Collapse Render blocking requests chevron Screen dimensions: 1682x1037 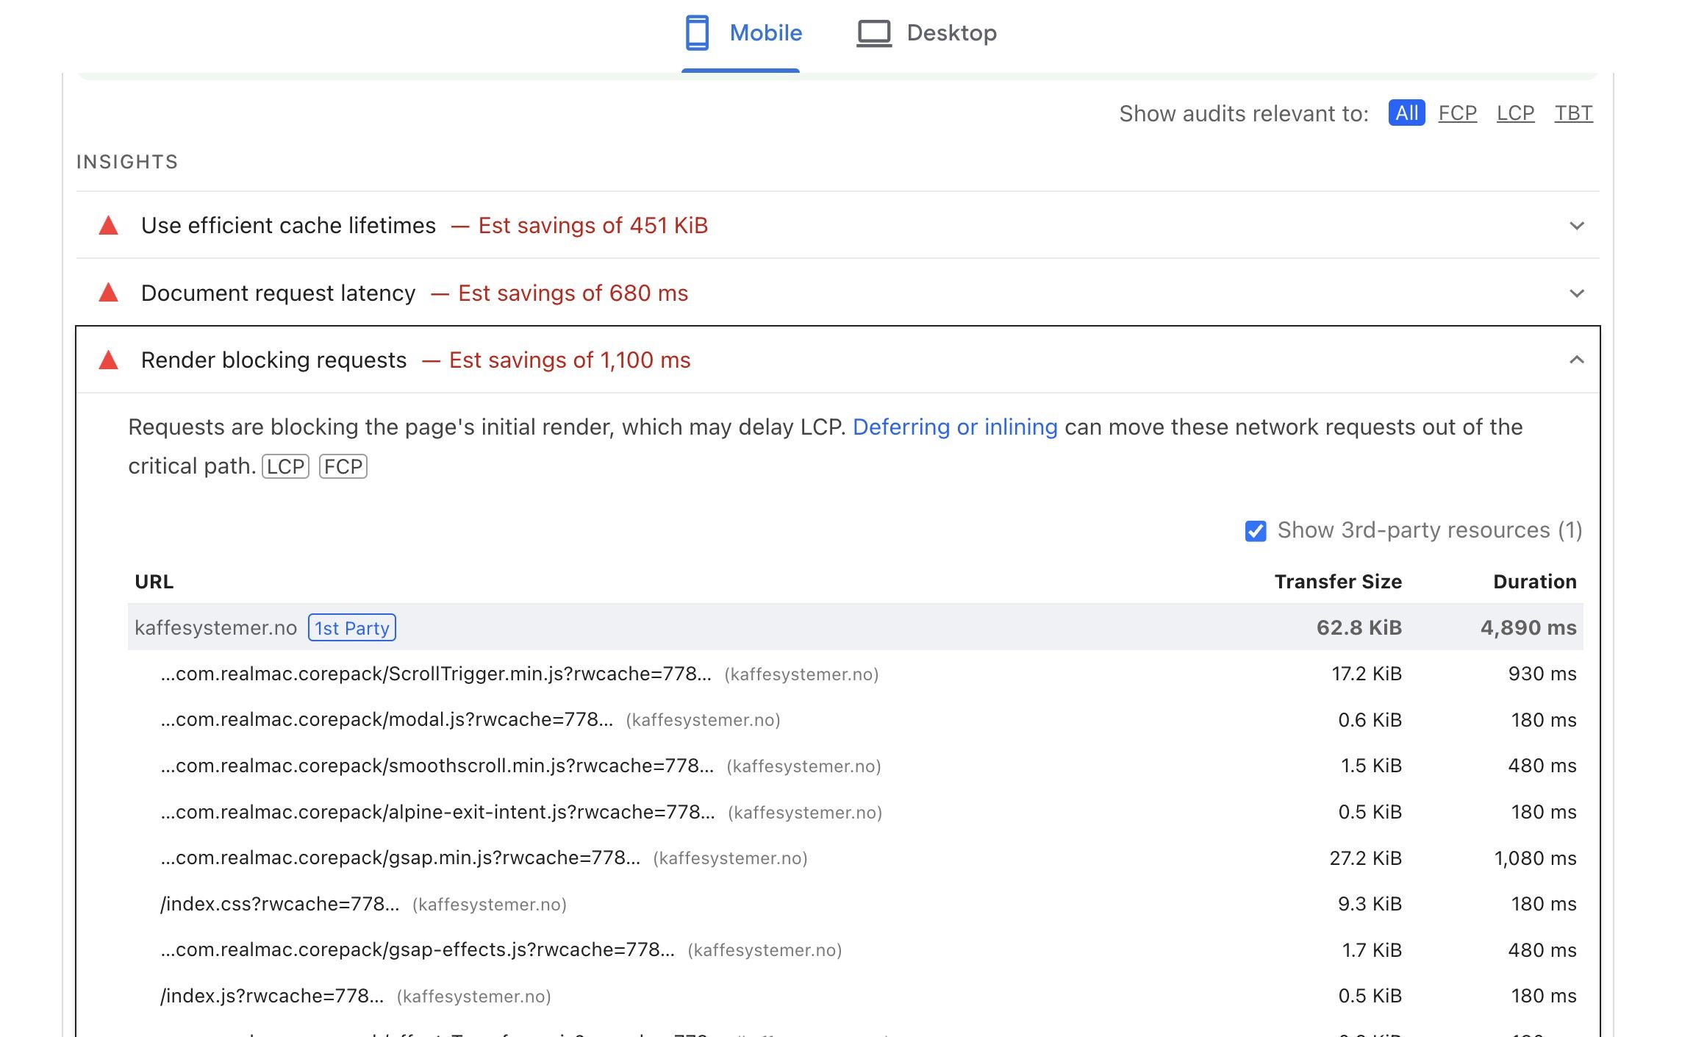coord(1576,360)
